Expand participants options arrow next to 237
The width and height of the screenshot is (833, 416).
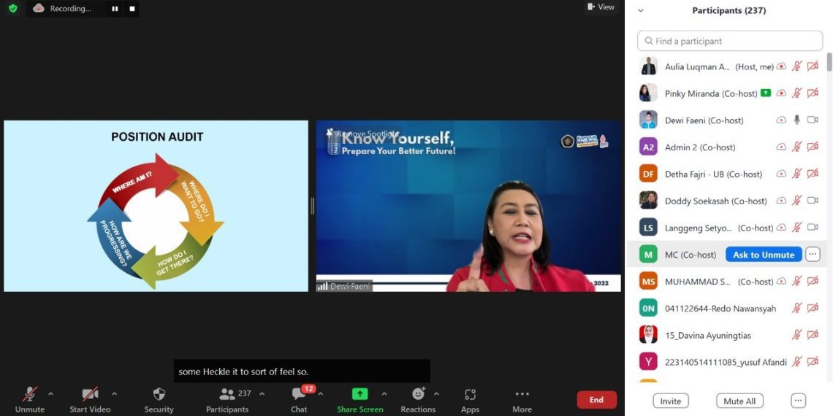(262, 393)
